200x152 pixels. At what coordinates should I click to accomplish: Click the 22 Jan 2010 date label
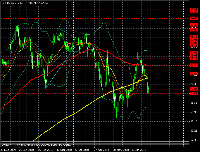point(27,150)
